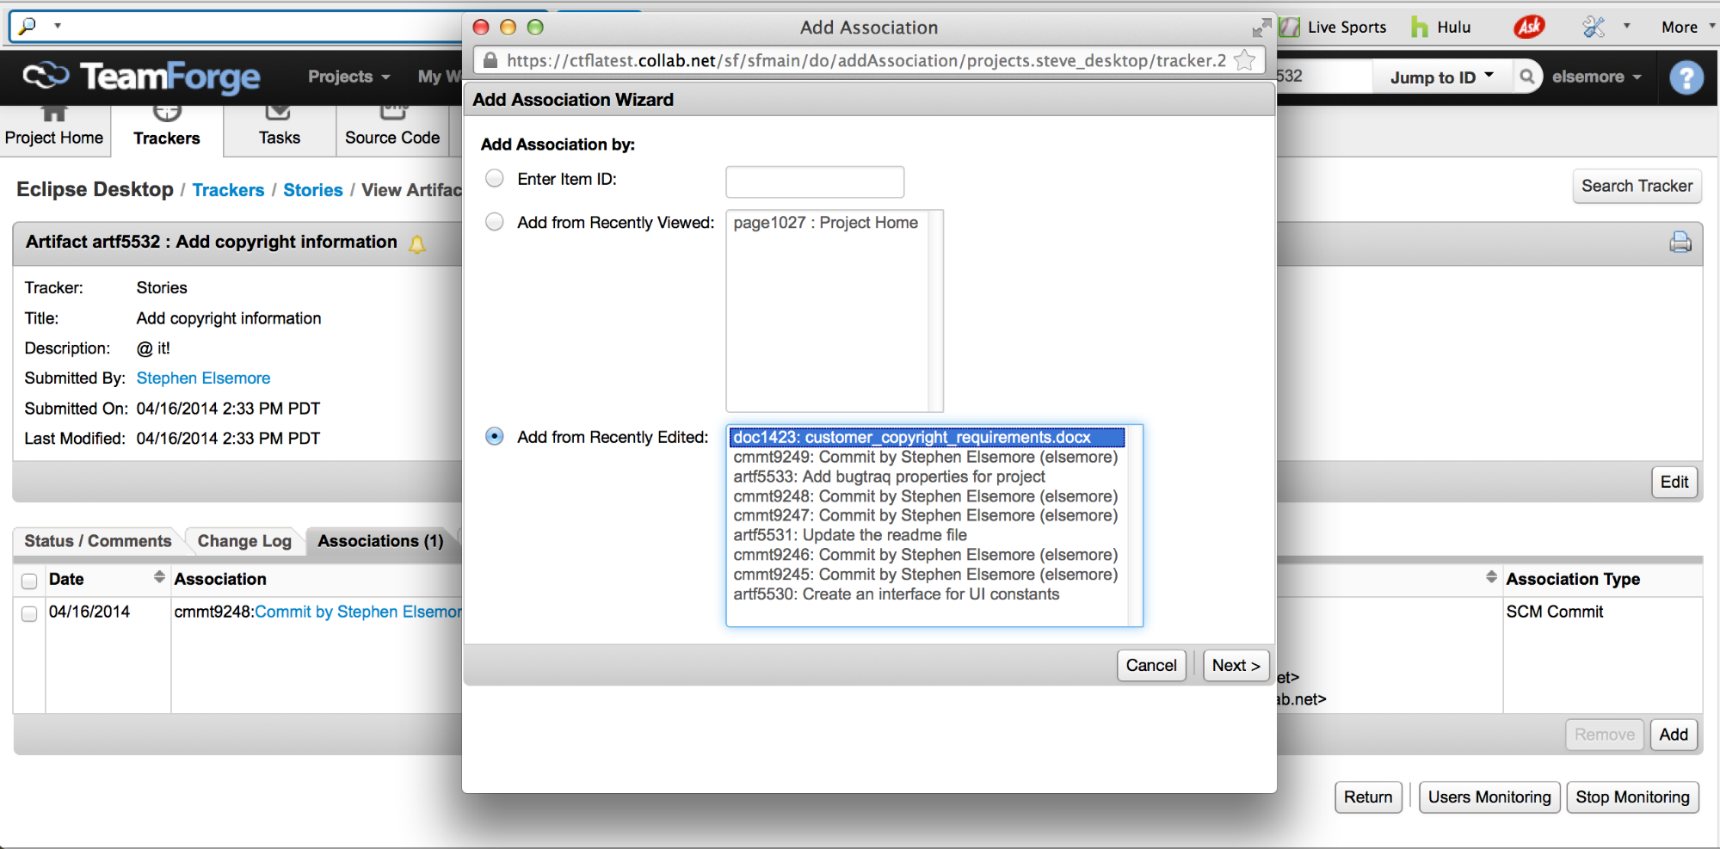Viewport: 1720px width, 849px height.
Task: Open the elsemore user menu
Action: tap(1597, 77)
